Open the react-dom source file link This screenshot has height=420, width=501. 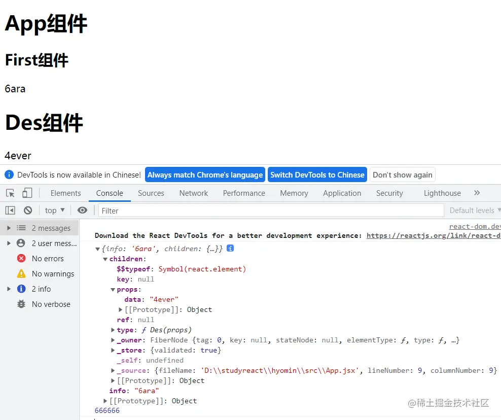(x=475, y=226)
